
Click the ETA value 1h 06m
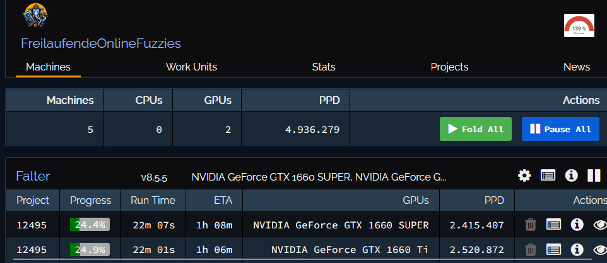click(214, 250)
